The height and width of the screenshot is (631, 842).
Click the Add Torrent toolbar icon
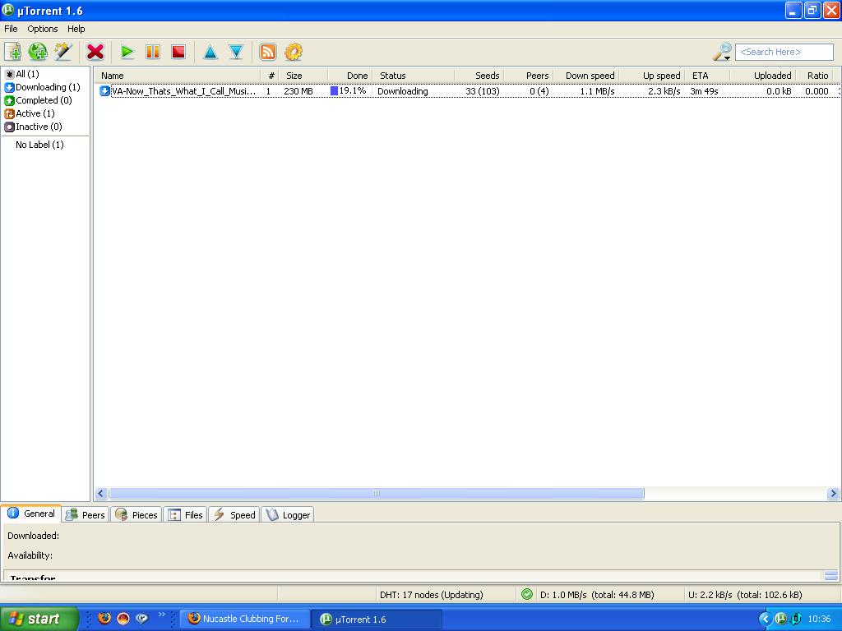(x=12, y=52)
